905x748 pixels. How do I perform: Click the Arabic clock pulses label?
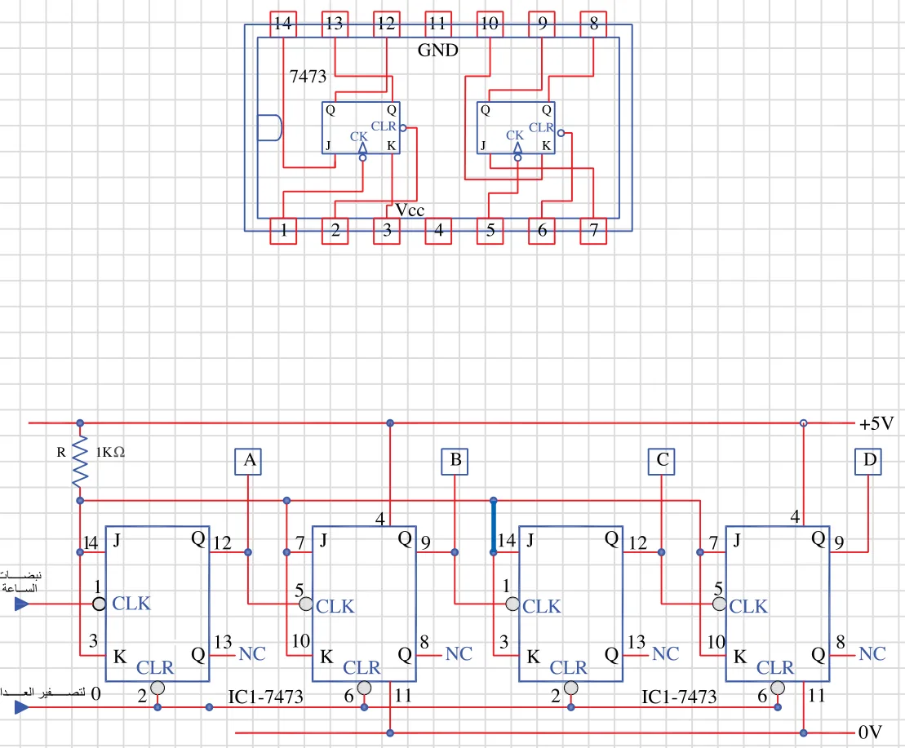pyautogui.click(x=20, y=582)
